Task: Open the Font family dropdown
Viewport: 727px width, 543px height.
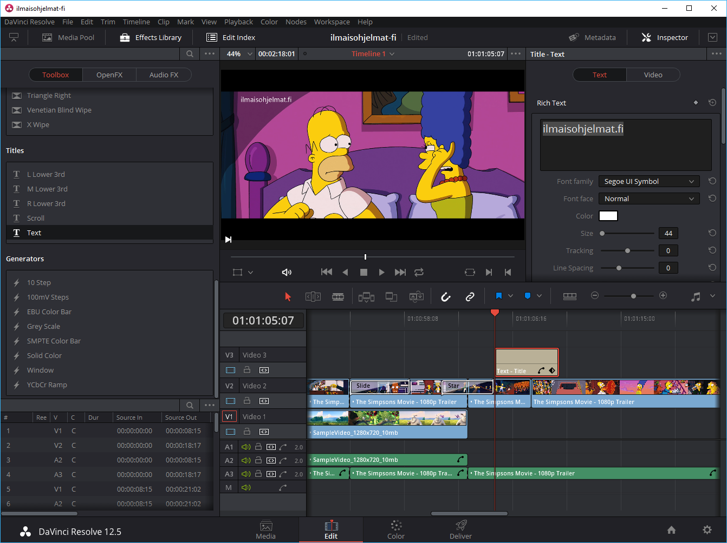Action: [x=649, y=181]
